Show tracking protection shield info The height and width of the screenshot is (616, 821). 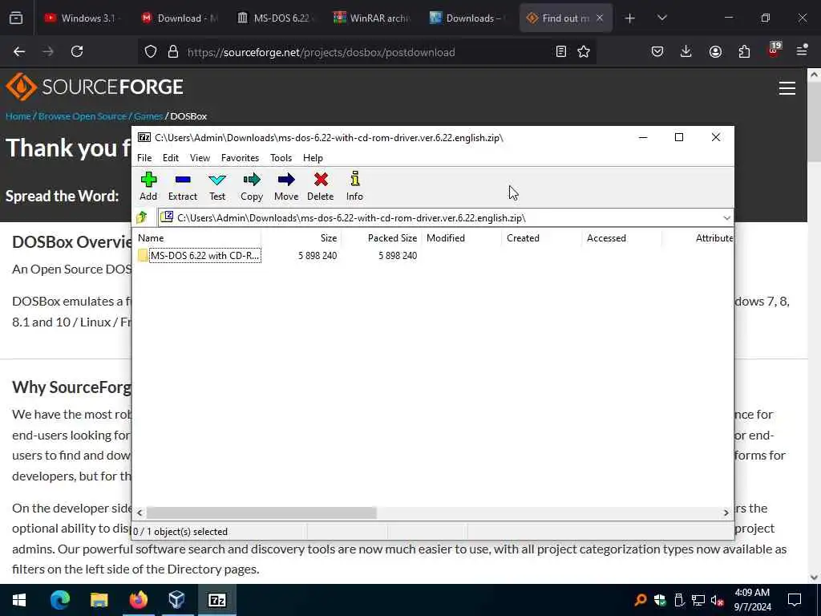tap(151, 52)
